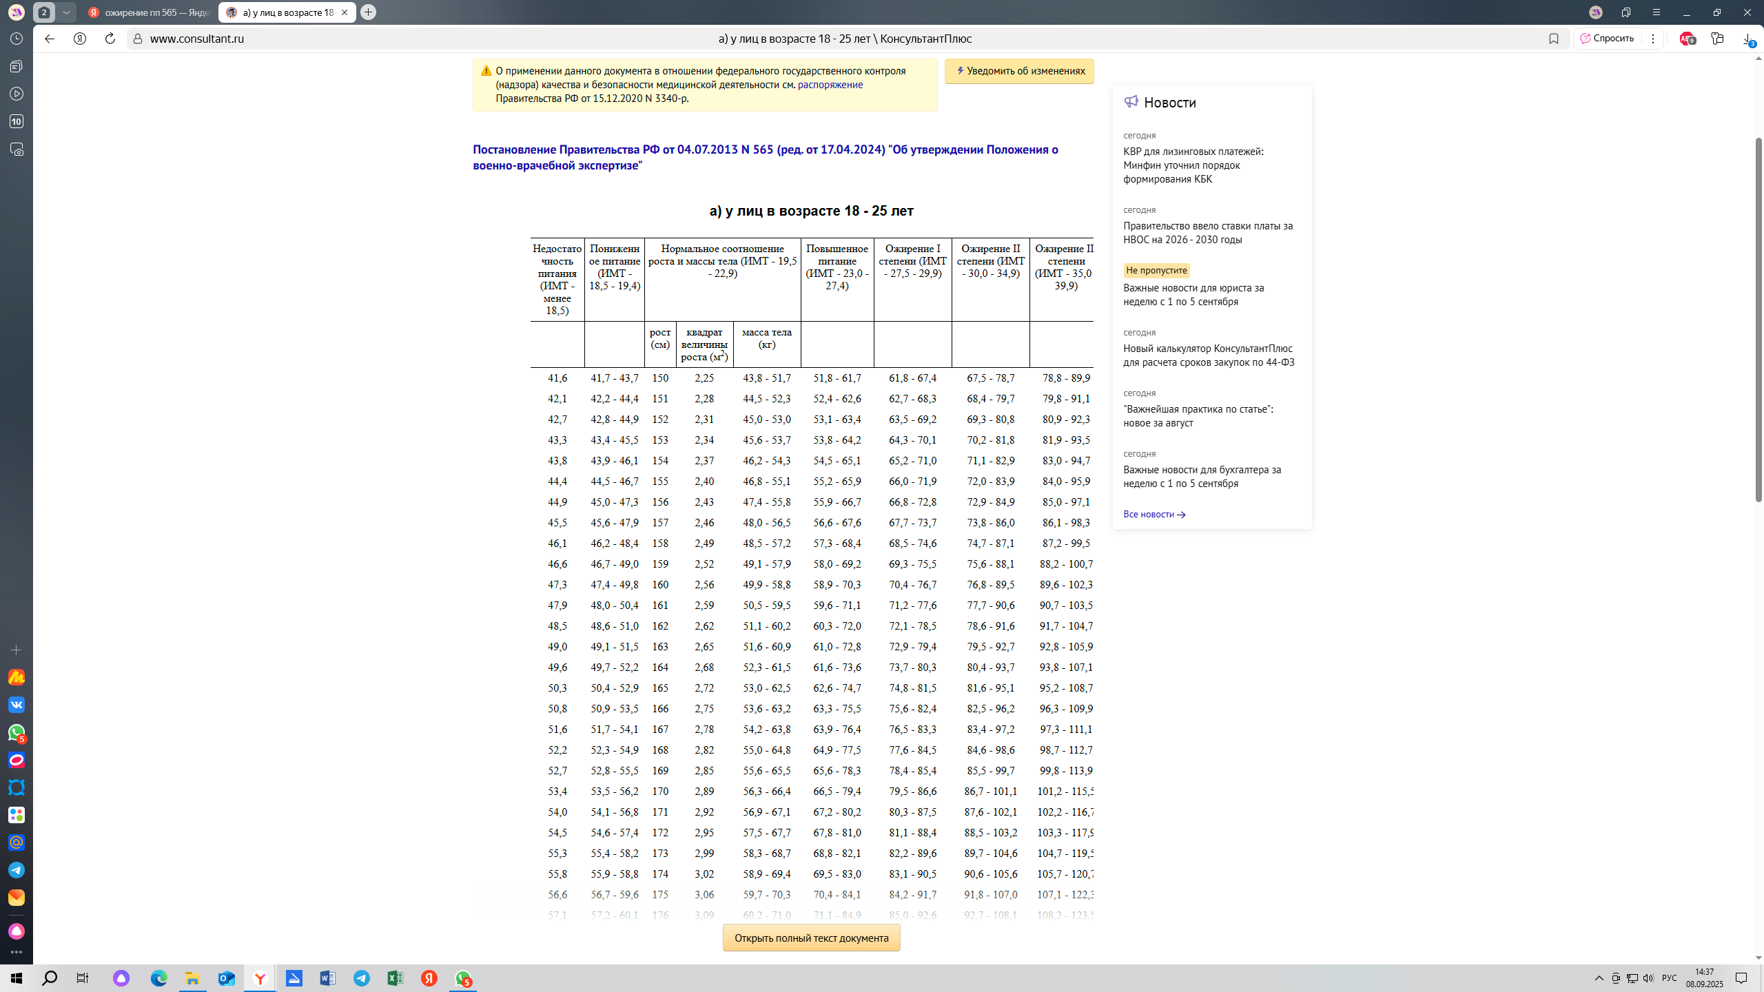Close the current consultant.ru tab
The height and width of the screenshot is (992, 1764).
coord(345,12)
